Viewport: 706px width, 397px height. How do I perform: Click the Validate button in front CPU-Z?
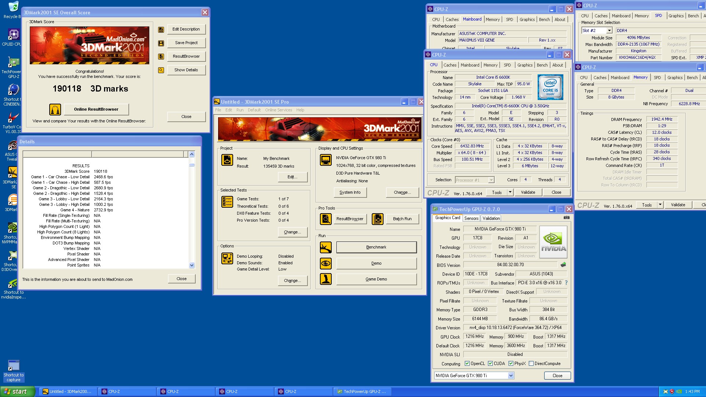click(x=528, y=192)
